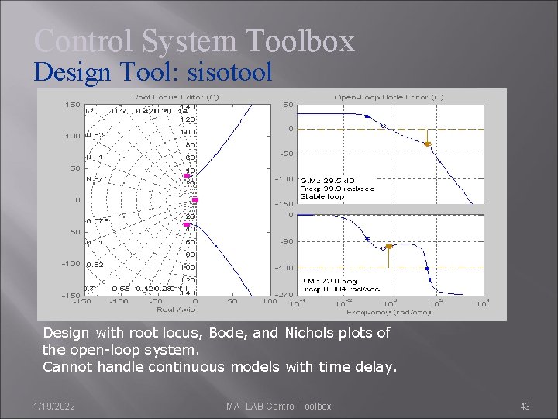Image resolution: width=558 pixels, height=419 pixels.
Task: Click the P.M. degrees readout in phase plot
Action: tap(329, 281)
